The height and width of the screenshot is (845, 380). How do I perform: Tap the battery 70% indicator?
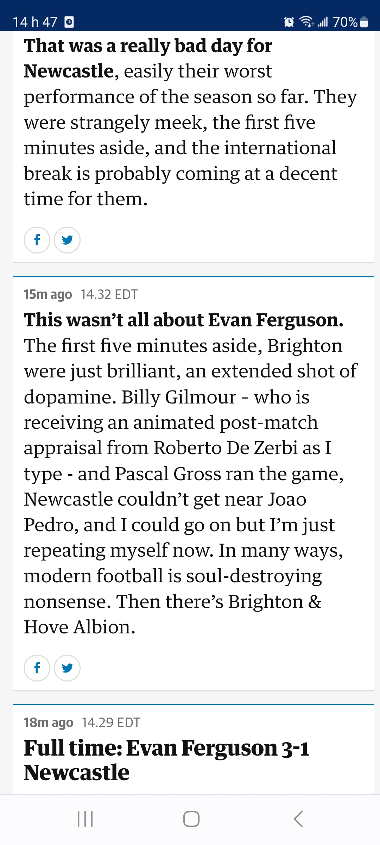tap(350, 22)
